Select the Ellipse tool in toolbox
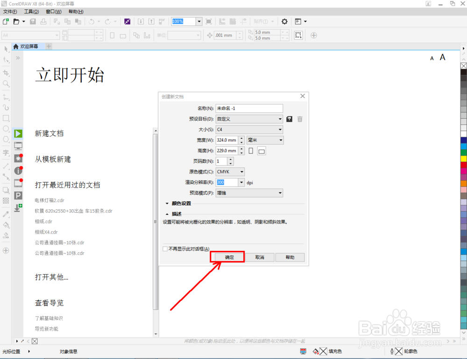The image size is (467, 359). coord(6,129)
